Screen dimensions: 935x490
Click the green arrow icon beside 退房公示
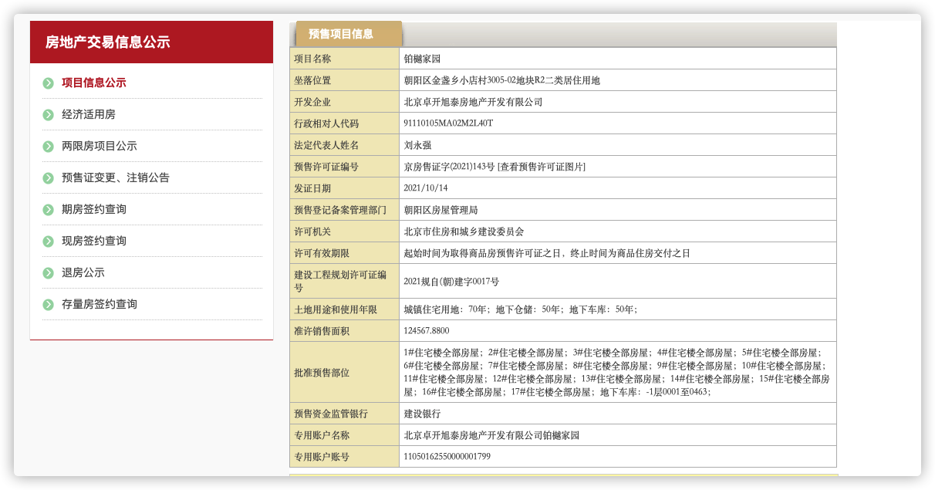point(48,273)
